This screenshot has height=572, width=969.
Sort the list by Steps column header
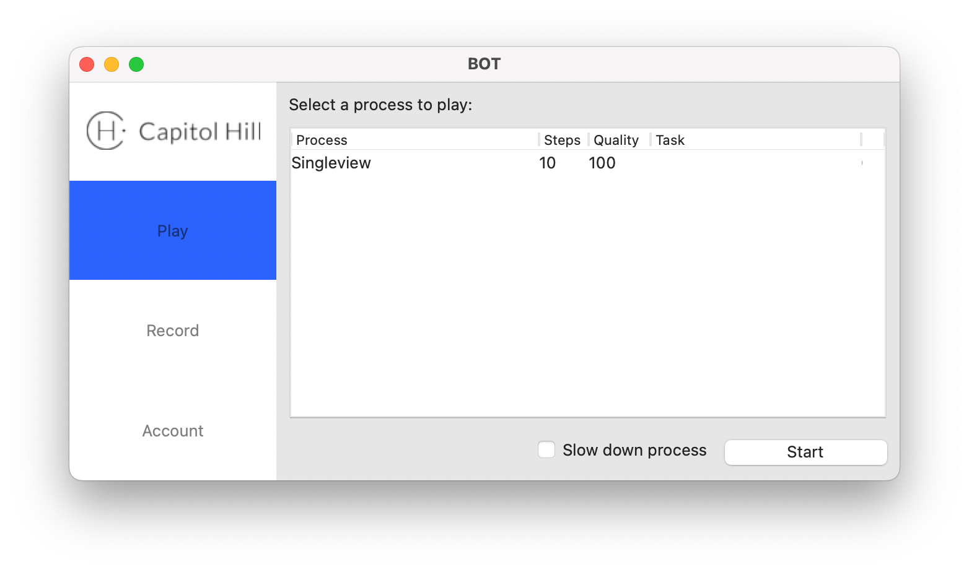pos(563,140)
